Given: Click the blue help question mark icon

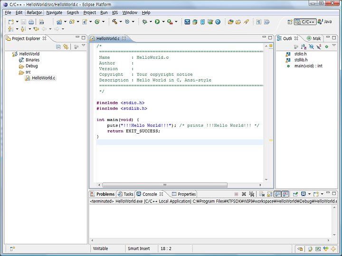Looking at the screenshot, I should [218, 22].
